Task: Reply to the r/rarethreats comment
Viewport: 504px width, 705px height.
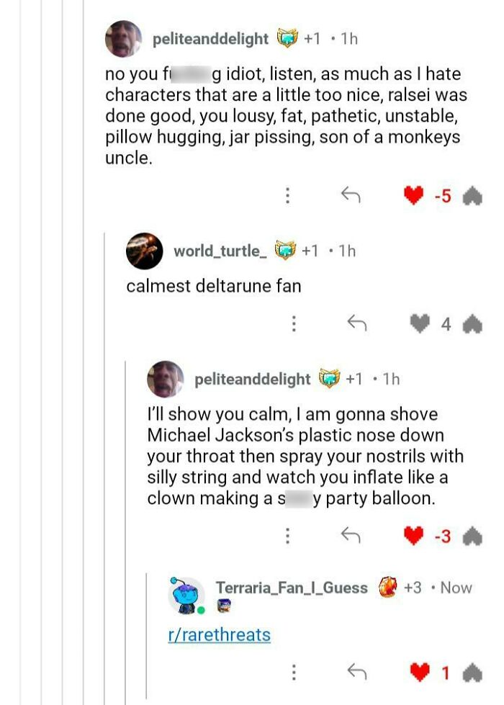Action: [x=356, y=672]
